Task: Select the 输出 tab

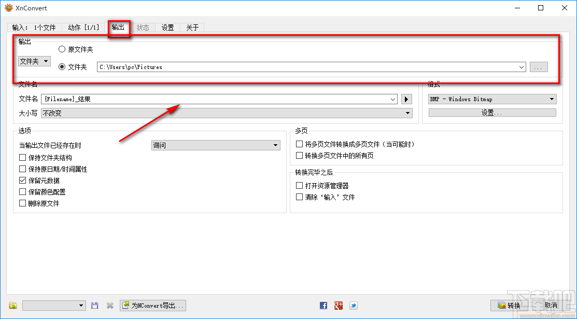Action: coord(118,27)
